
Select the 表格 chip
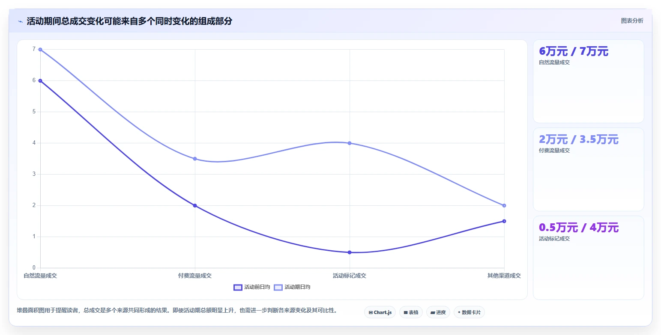tap(411, 312)
